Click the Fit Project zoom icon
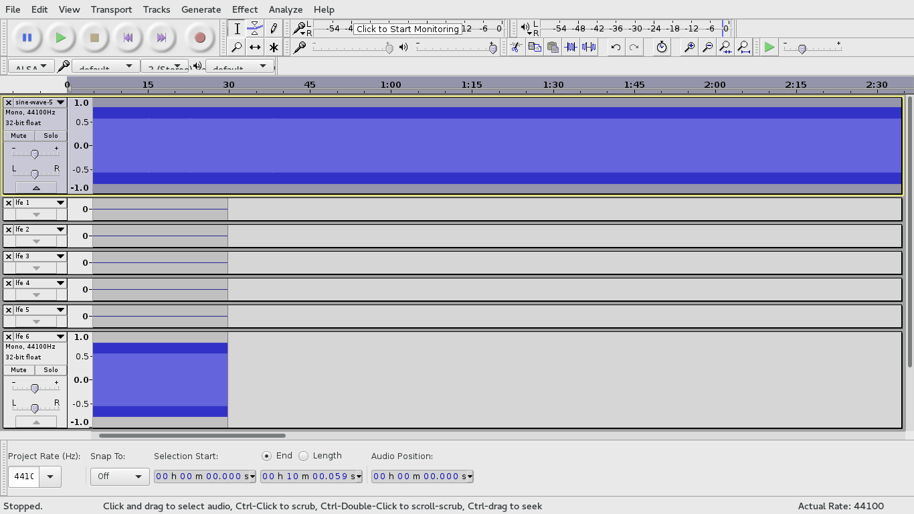The width and height of the screenshot is (914, 514). point(743,47)
